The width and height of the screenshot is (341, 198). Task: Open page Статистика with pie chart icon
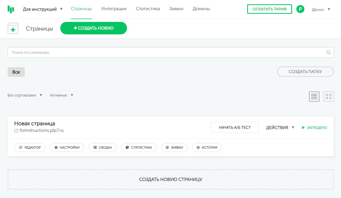tap(139, 147)
